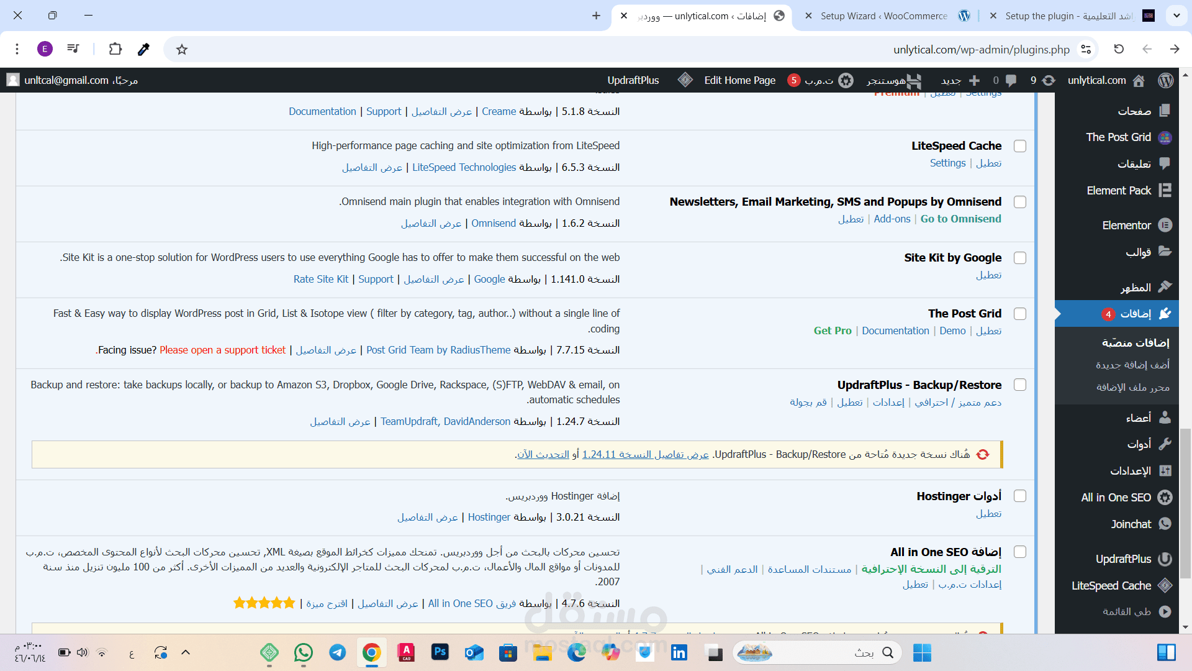Open the All in One SEO gear icon
Viewport: 1192px width, 671px height.
pyautogui.click(x=1165, y=497)
